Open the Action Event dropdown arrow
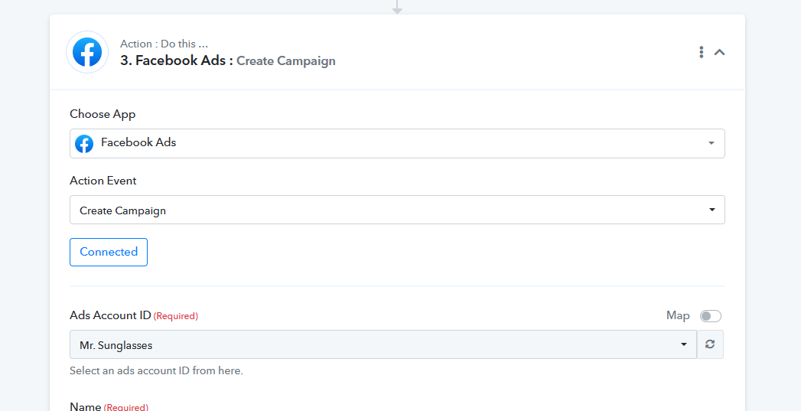This screenshot has width=801, height=411. tap(711, 210)
